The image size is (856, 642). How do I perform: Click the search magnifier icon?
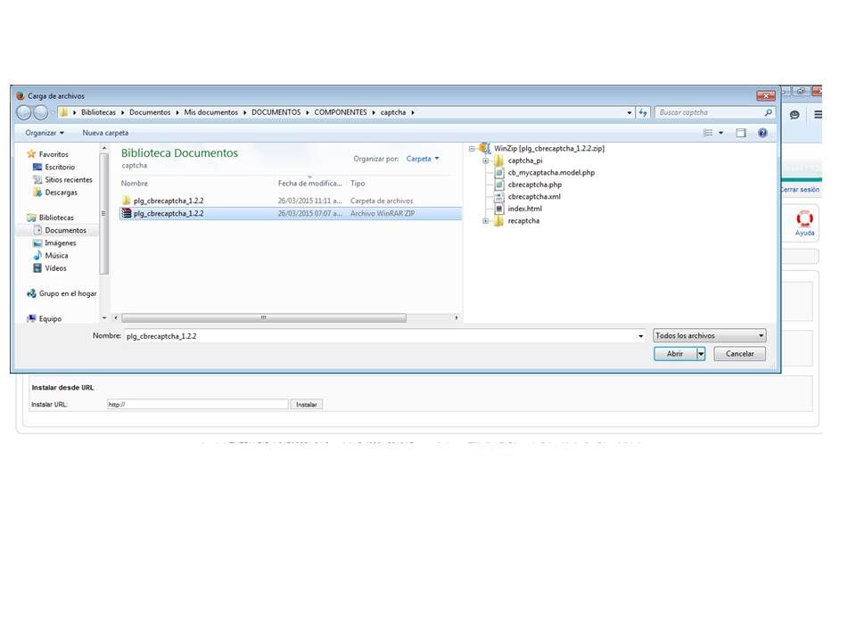click(768, 112)
